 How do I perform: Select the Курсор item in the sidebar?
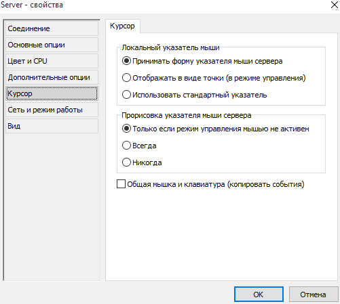pos(52,93)
